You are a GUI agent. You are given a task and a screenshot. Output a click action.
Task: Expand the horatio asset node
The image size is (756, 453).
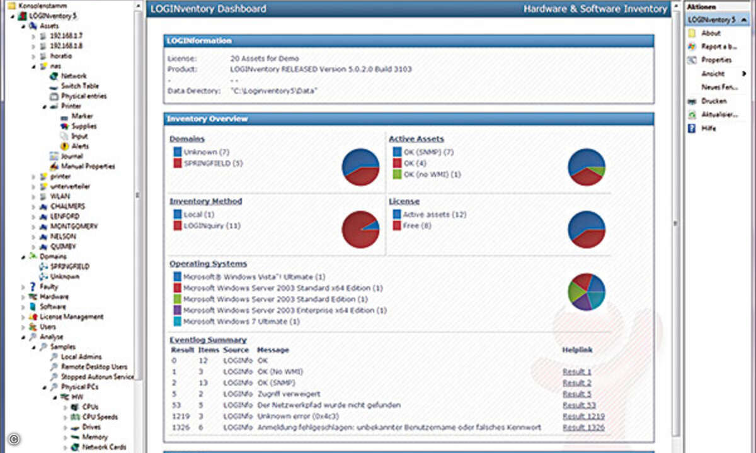[x=33, y=57]
